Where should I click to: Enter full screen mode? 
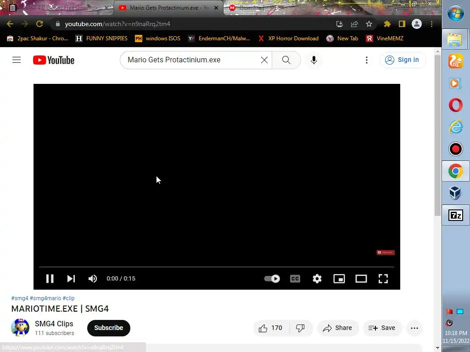coord(383,279)
